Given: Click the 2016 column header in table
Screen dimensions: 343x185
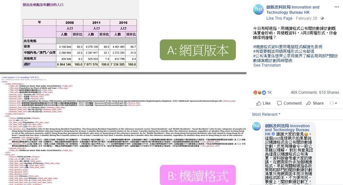Looking at the screenshot, I should coord(123,22).
